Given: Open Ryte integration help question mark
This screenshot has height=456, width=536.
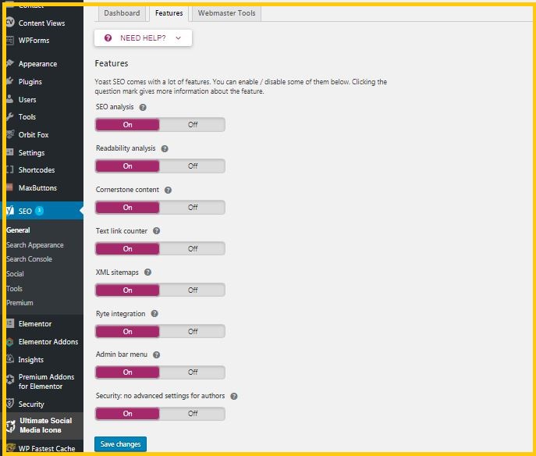Looking at the screenshot, I should coord(154,314).
